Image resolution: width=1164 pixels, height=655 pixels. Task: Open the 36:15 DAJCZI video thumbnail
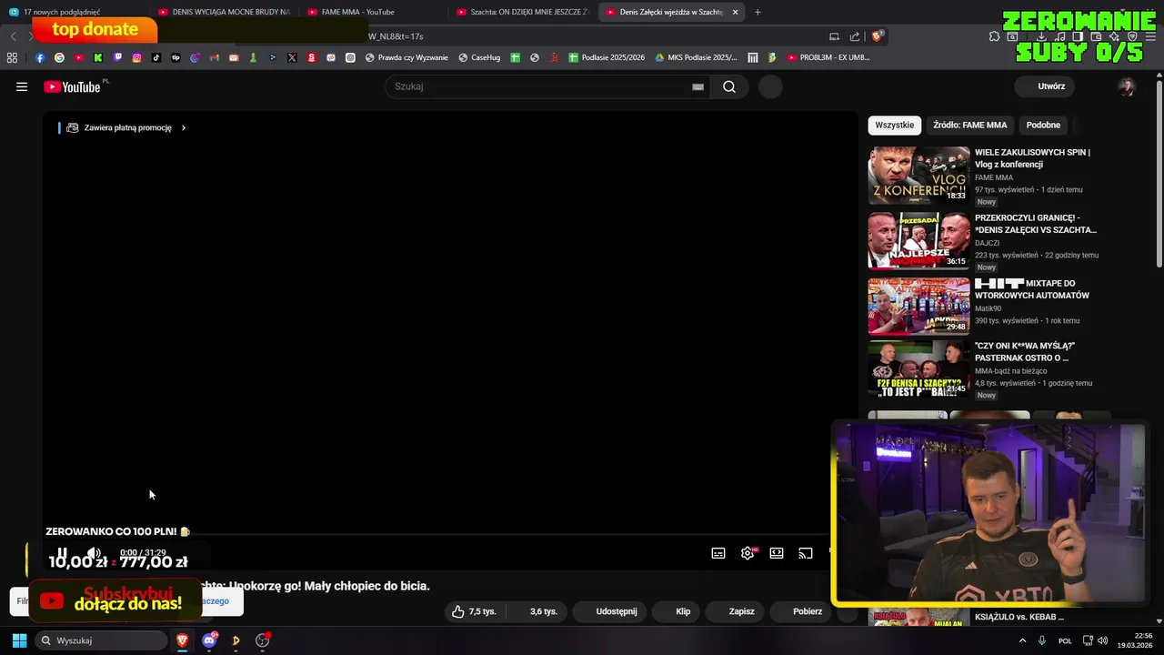pos(918,241)
